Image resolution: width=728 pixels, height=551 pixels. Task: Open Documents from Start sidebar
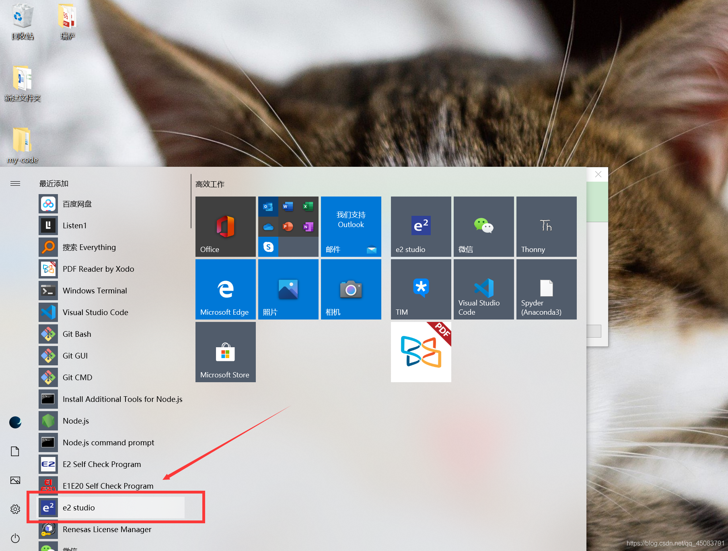[x=15, y=451]
